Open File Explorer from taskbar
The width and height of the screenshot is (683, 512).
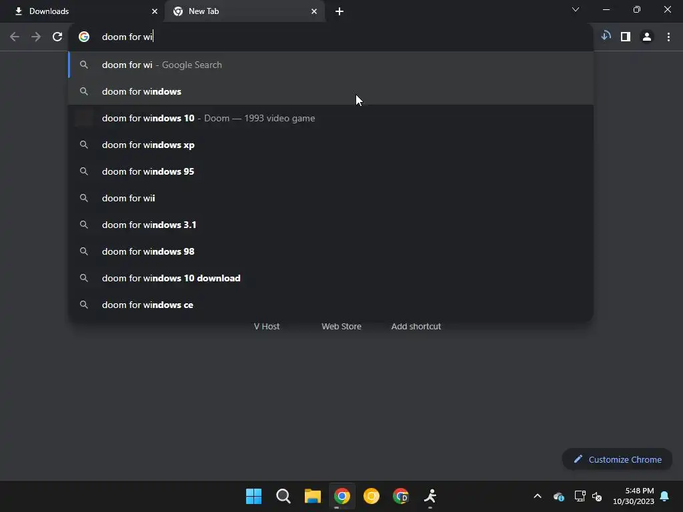coord(312,496)
